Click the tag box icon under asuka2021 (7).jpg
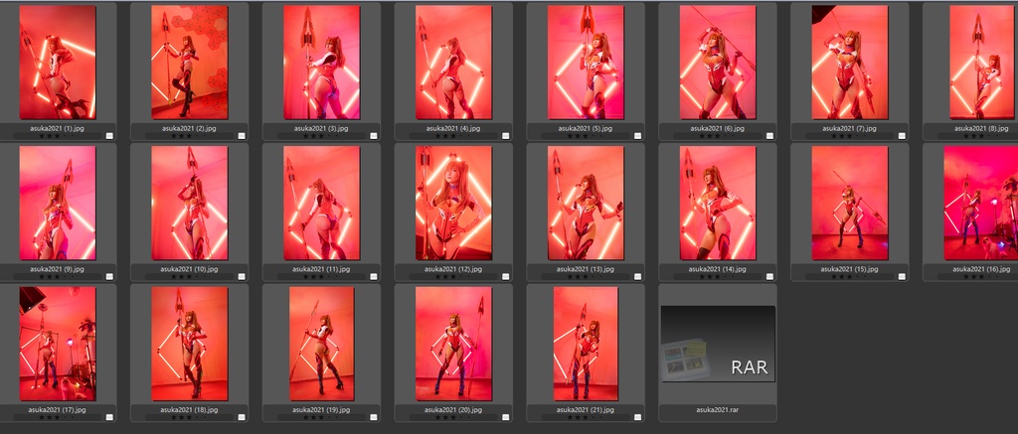1018x434 pixels. click(902, 136)
